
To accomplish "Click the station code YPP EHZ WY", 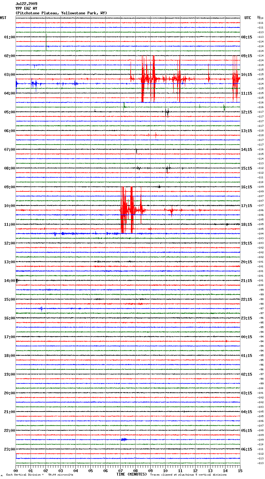I will click(x=26, y=8).
